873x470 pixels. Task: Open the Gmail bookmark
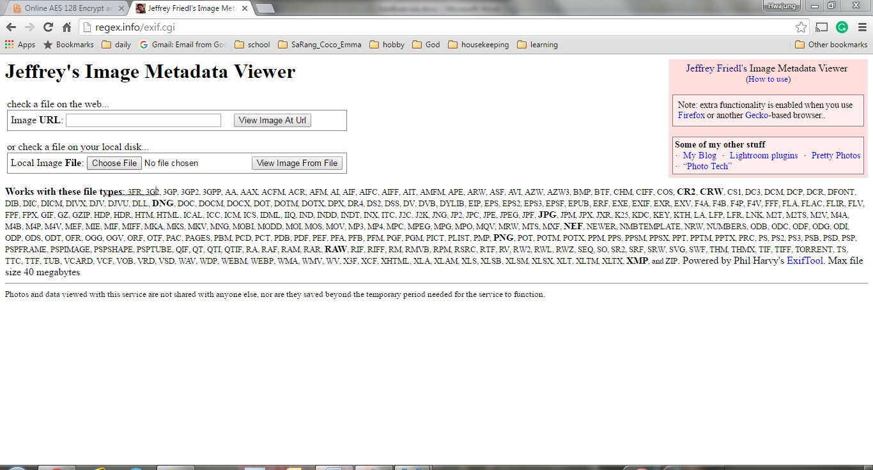183,45
